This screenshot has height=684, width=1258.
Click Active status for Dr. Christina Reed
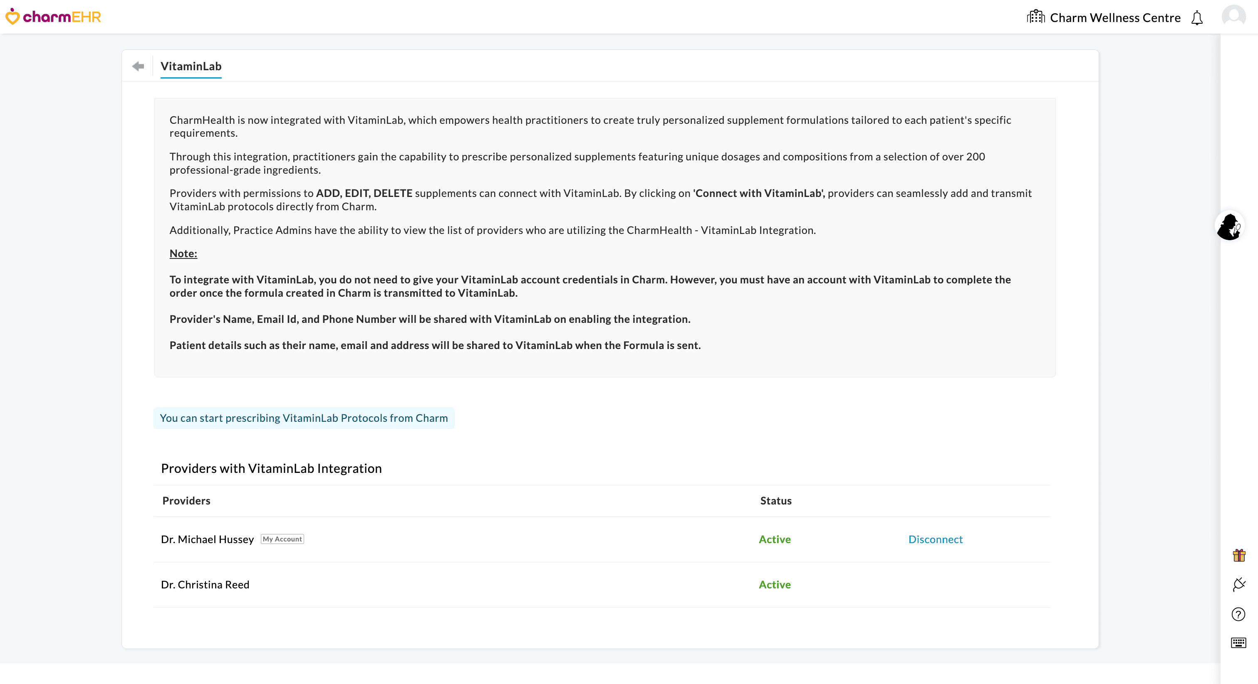pos(774,584)
